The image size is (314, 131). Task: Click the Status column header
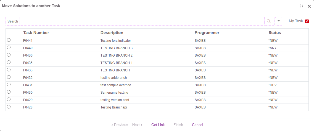(275, 33)
